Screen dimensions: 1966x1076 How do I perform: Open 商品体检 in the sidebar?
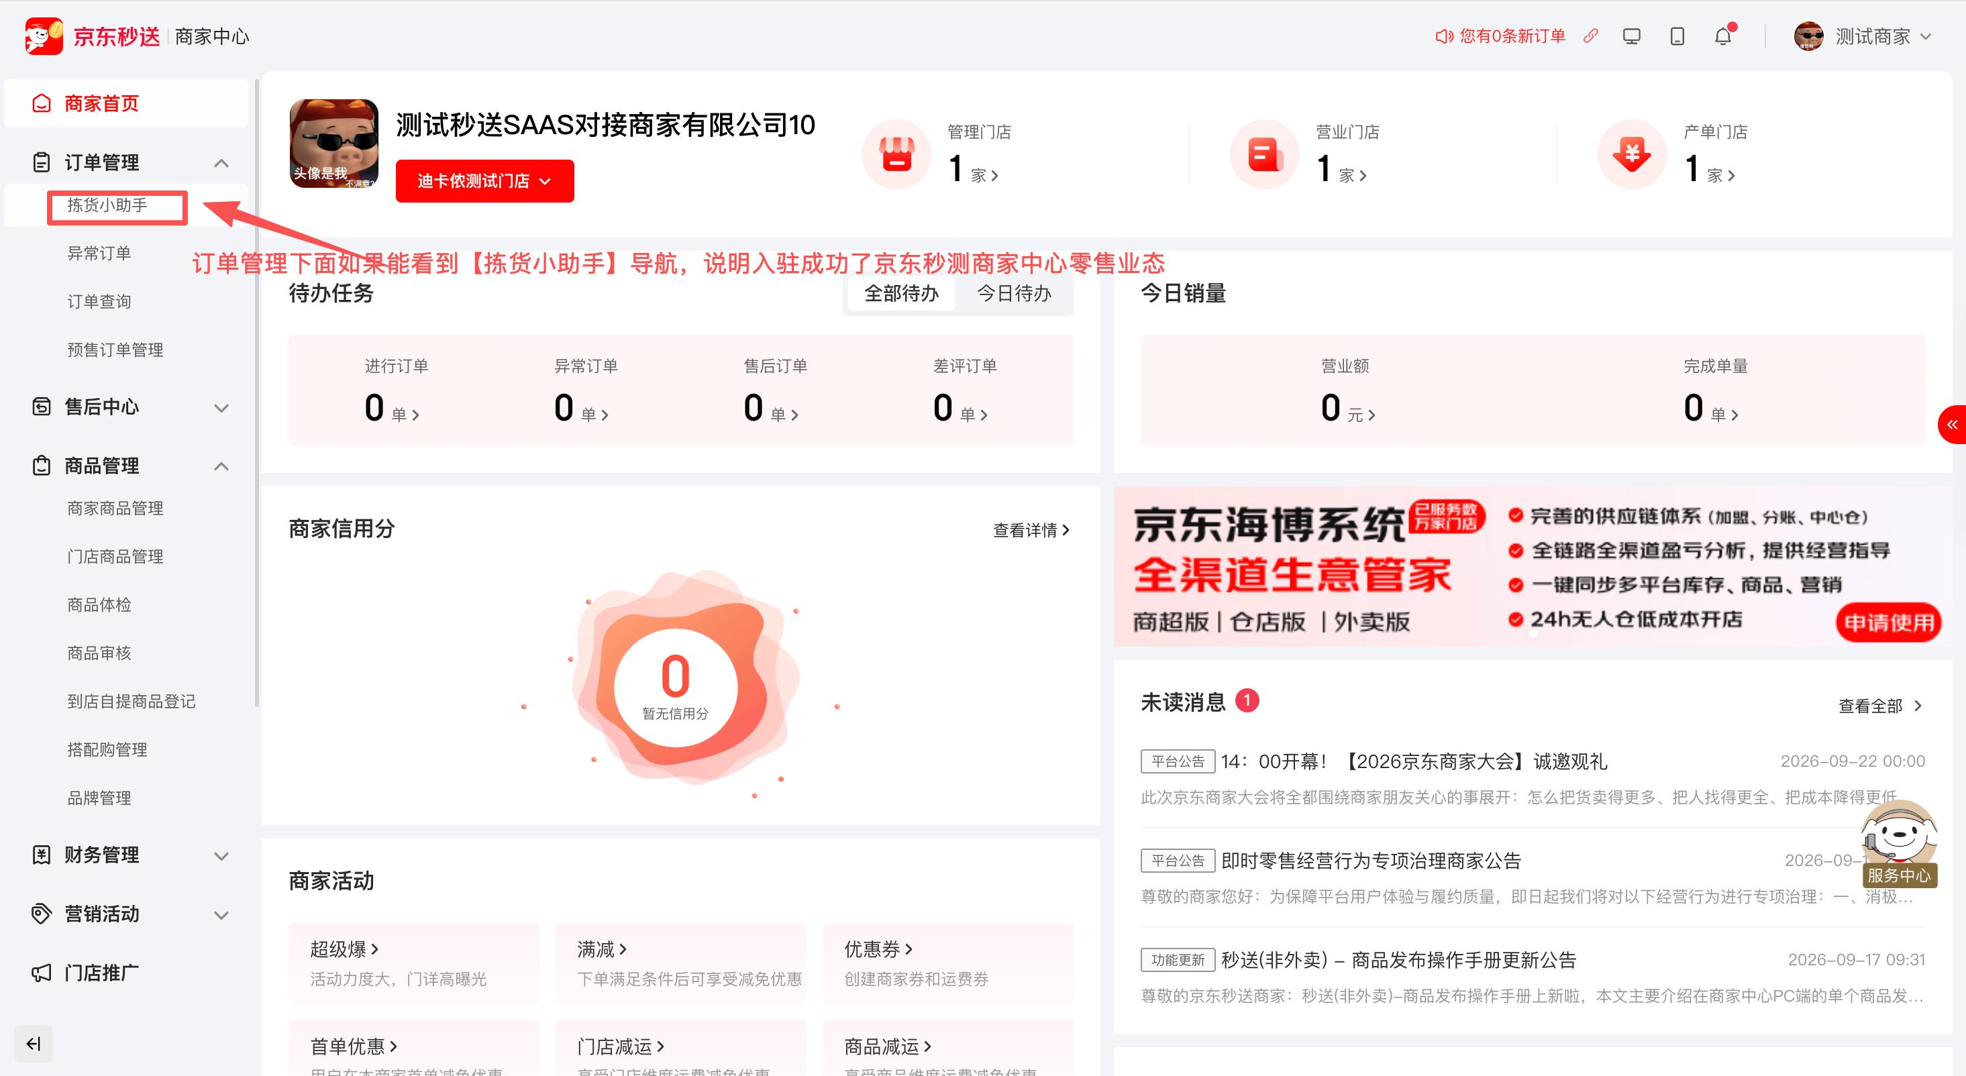(99, 604)
